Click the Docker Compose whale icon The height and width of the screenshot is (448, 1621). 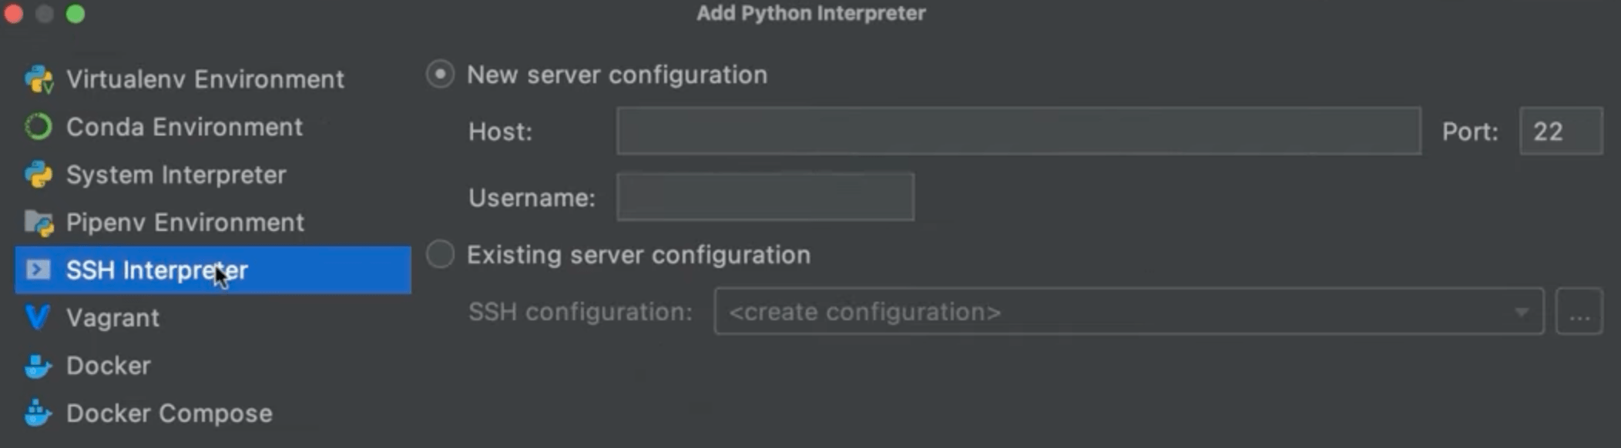point(38,413)
